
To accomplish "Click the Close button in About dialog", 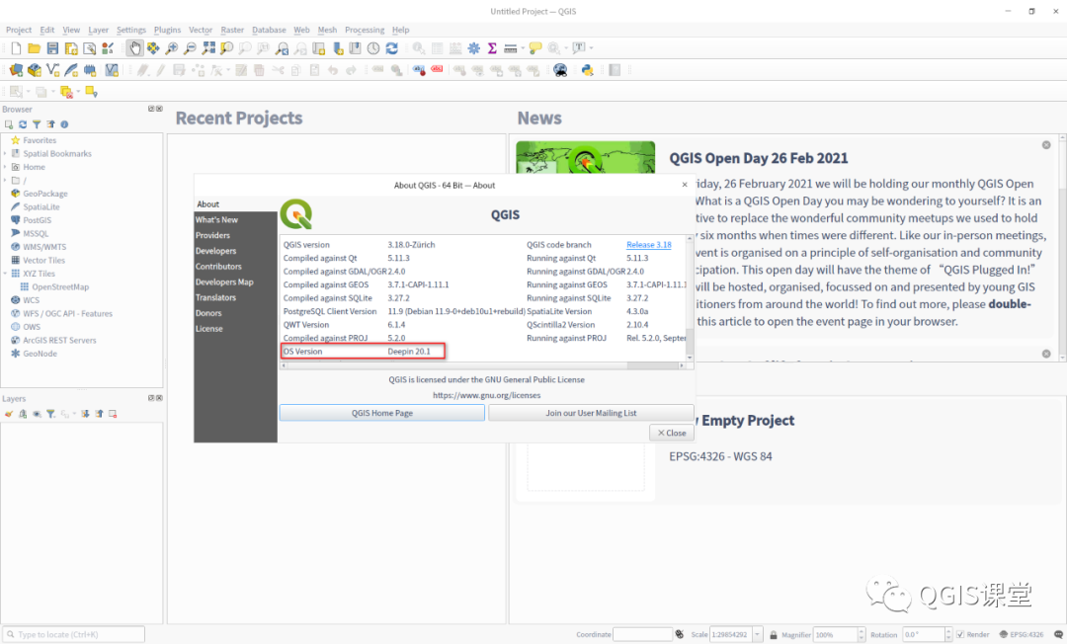I will (x=672, y=433).
